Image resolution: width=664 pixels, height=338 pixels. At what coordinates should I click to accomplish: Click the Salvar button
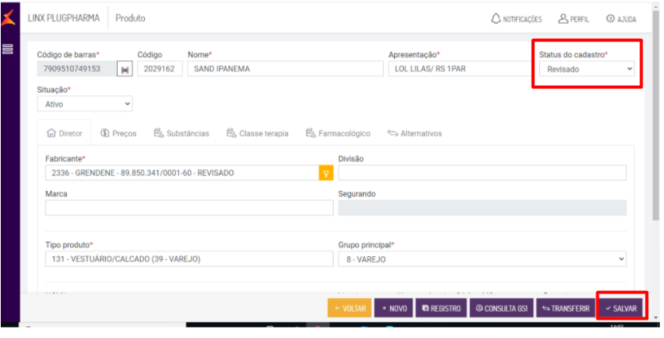[x=620, y=308]
